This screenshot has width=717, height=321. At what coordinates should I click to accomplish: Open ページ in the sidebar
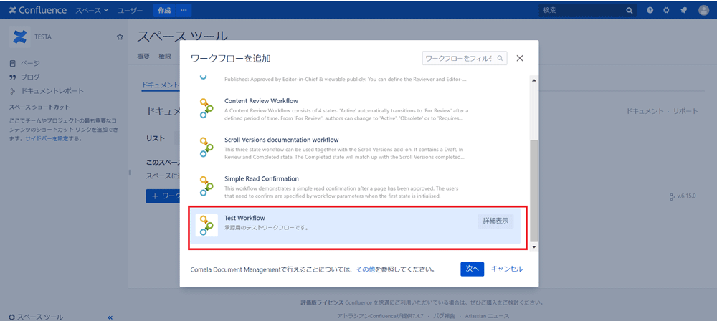point(30,63)
